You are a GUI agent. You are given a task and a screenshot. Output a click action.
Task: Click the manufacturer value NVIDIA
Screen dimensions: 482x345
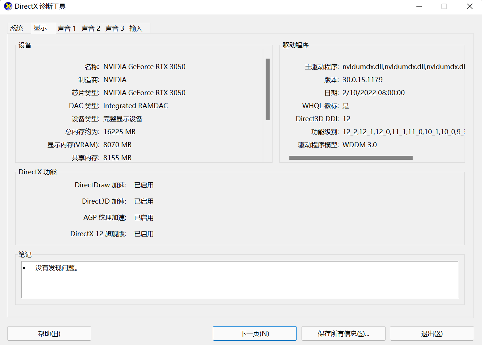coord(115,80)
